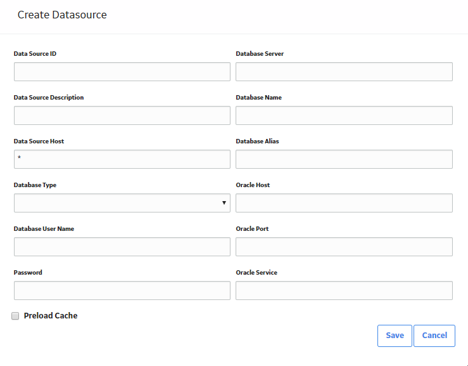468x366 pixels.
Task: Enable the Preload Cache checkbox
Action: click(x=15, y=316)
